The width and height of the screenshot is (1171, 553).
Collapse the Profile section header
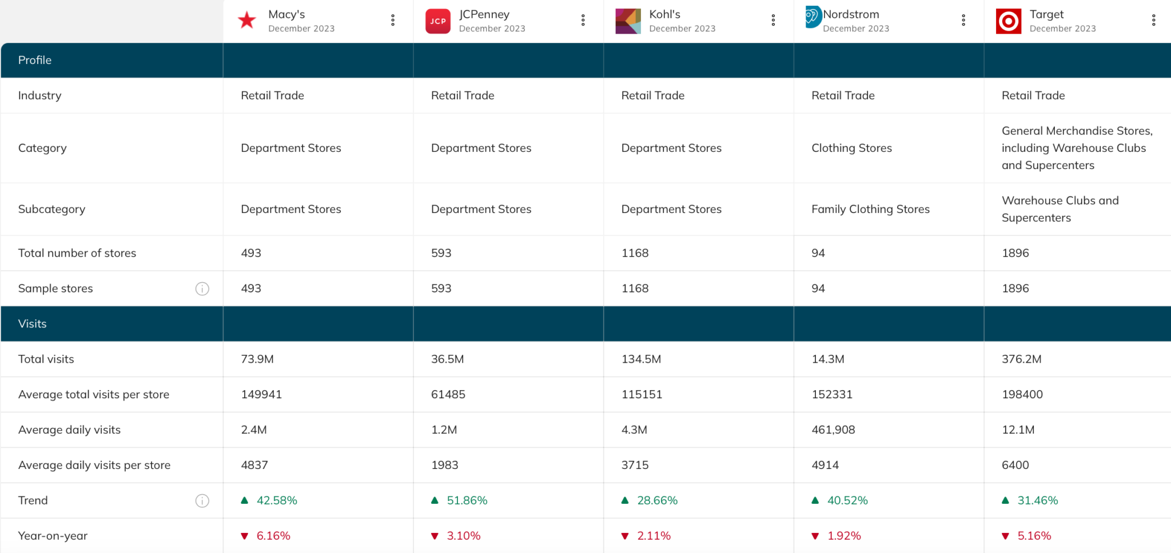coord(35,60)
